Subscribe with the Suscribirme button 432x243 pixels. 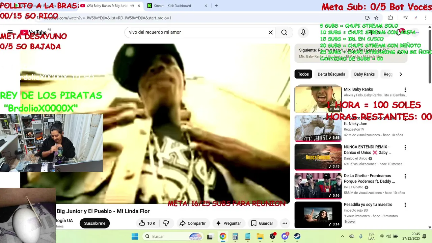94,223
